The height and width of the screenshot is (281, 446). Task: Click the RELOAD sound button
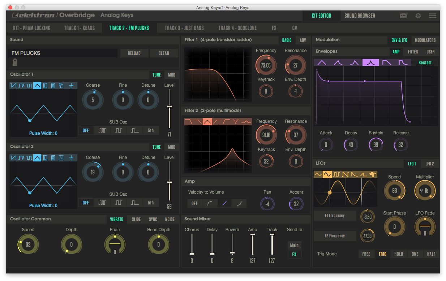pyautogui.click(x=134, y=53)
